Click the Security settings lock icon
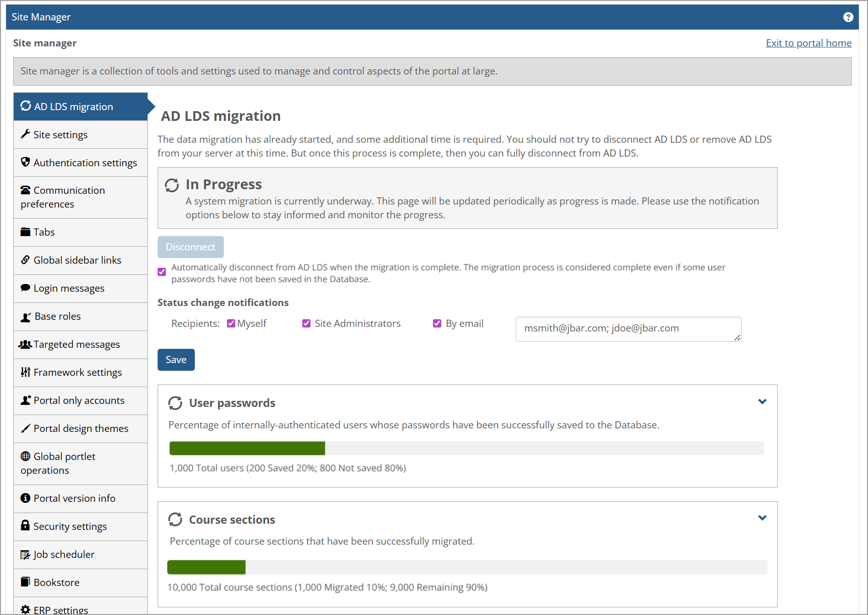 (25, 525)
